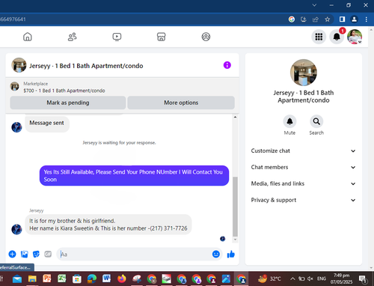The image size is (374, 286).
Task: Click the "$700 · 1 Bed 1 Bath Apartment/condo" text
Action: (64, 91)
